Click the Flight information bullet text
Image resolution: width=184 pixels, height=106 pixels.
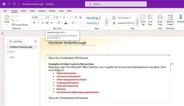coord(66,73)
